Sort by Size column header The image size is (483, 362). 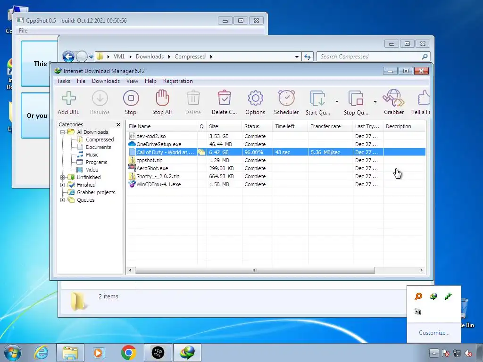224,126
